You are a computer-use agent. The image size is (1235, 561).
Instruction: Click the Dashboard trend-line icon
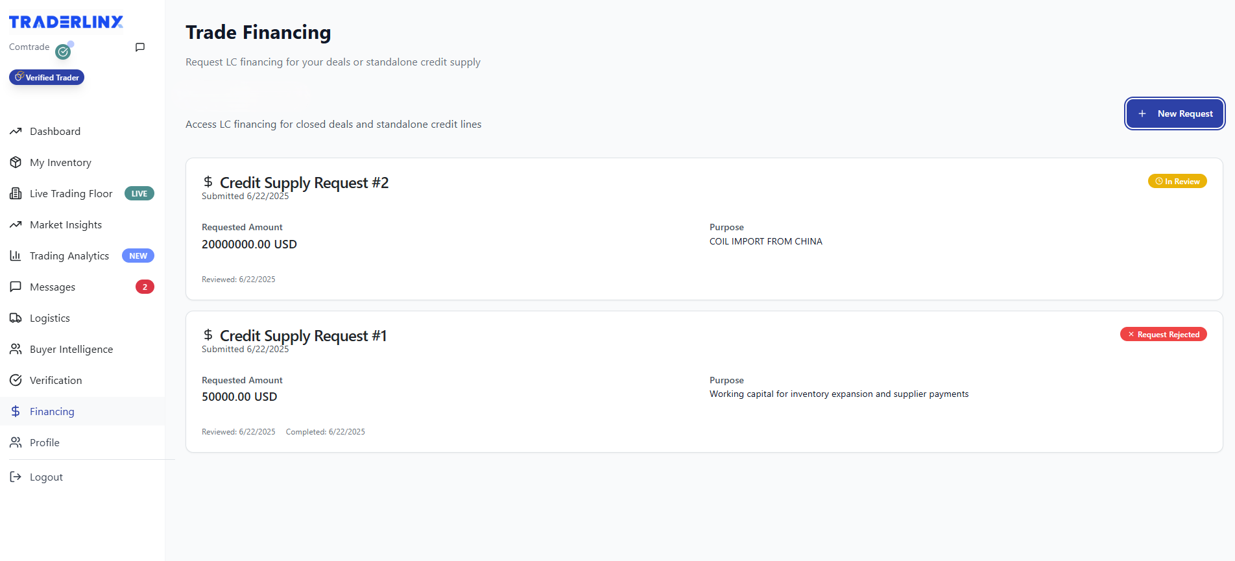pyautogui.click(x=16, y=131)
